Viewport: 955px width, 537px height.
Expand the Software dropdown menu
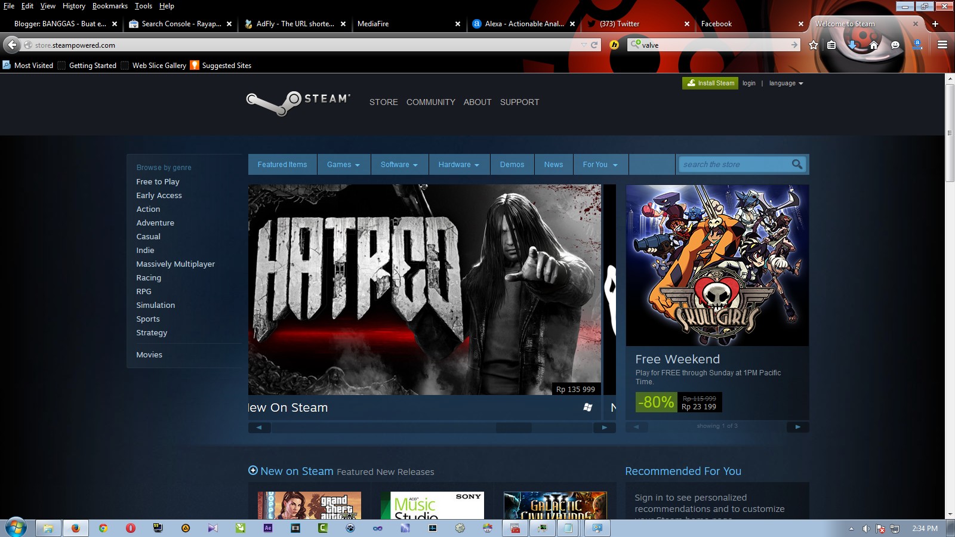[x=399, y=165]
